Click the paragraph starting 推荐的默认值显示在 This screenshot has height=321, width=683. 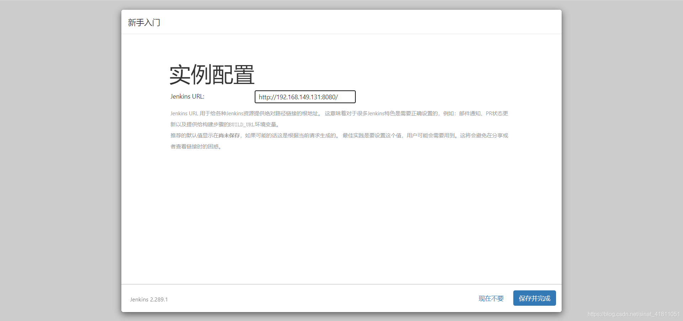(x=339, y=141)
